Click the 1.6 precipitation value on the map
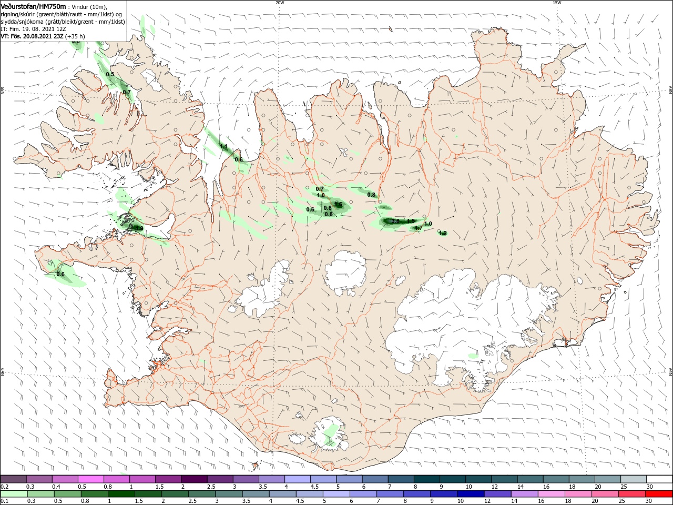 point(339,205)
